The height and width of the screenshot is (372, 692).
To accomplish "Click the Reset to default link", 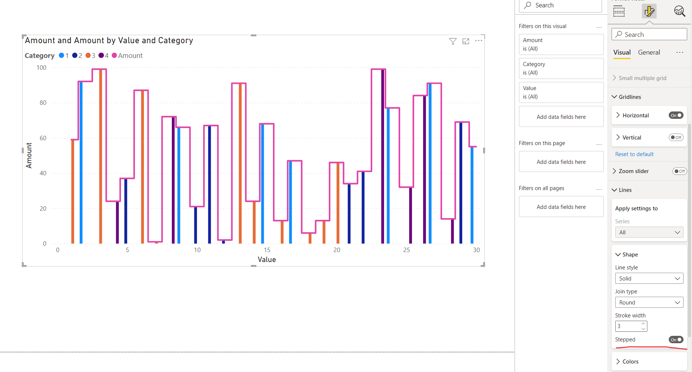I will pos(634,154).
